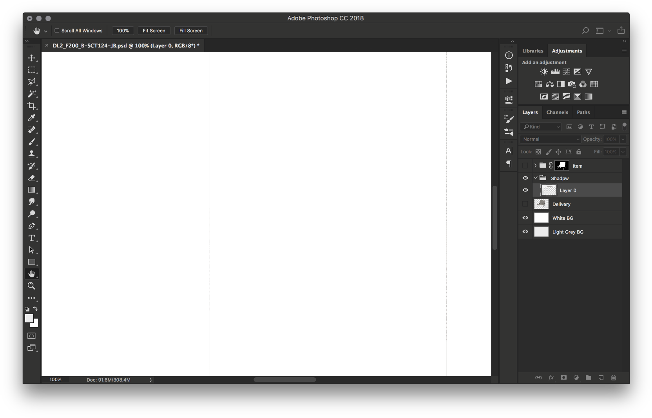This screenshot has width=652, height=418.
Task: Show the Delivery layer
Action: click(525, 204)
